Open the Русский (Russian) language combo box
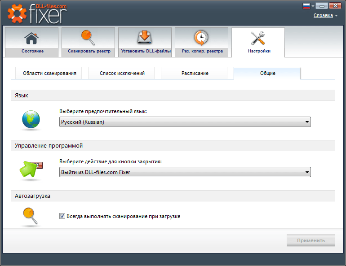The height and width of the screenshot is (266, 346). 185,122
